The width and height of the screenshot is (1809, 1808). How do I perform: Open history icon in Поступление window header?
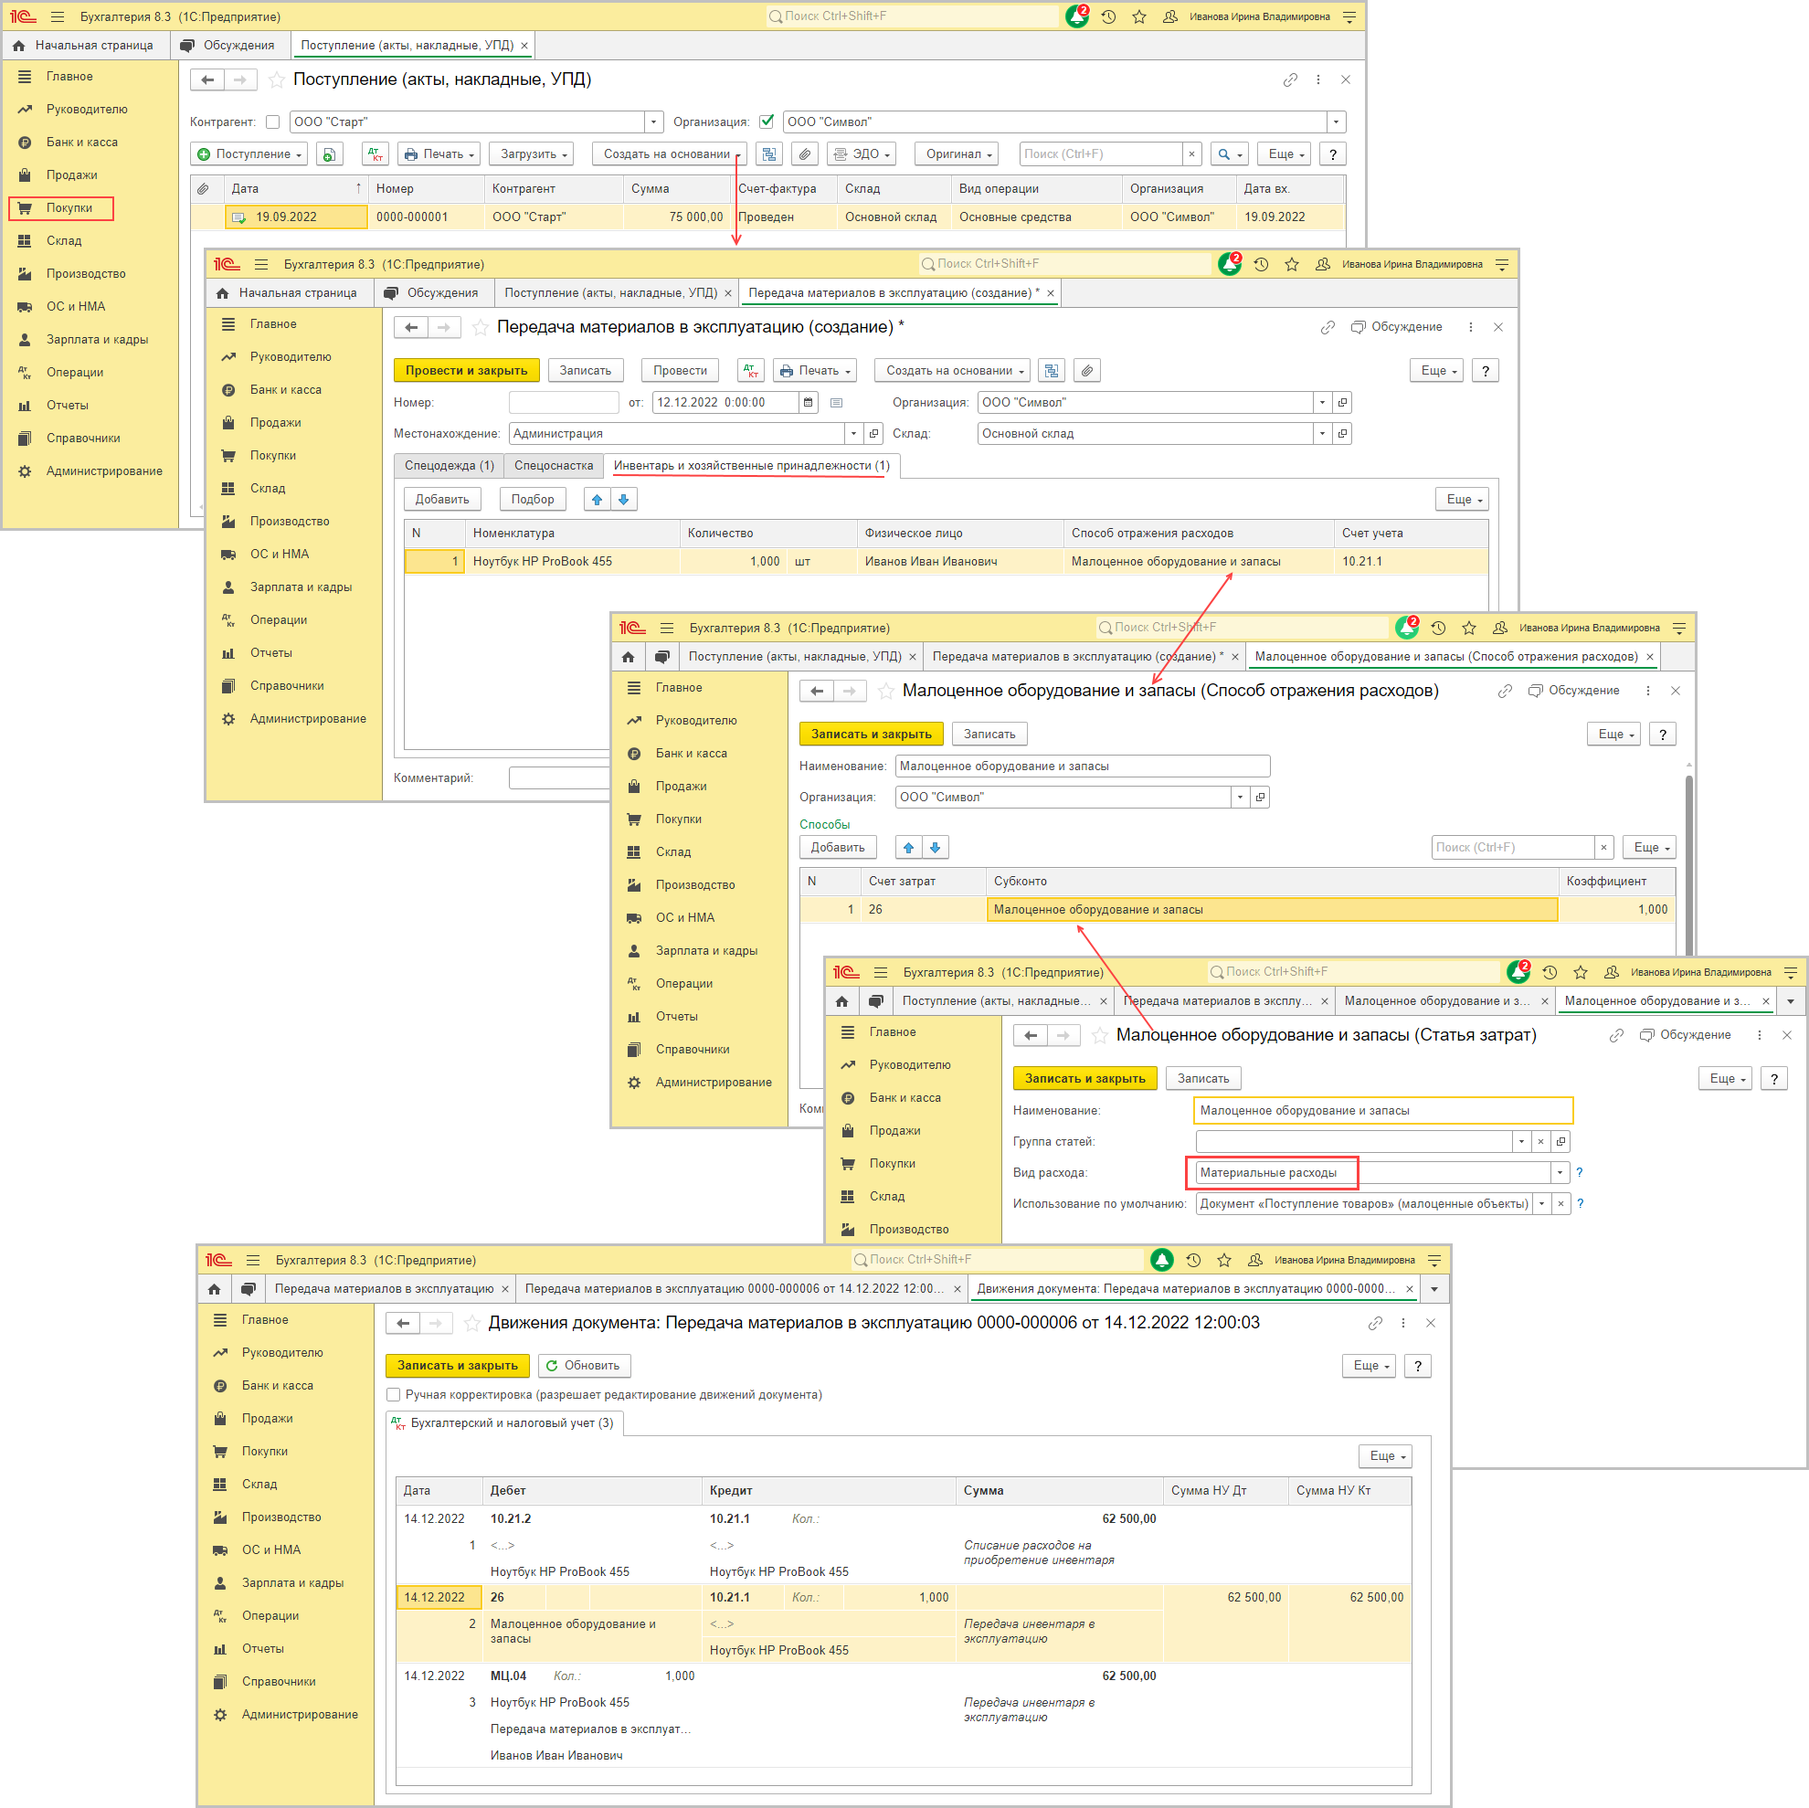(1108, 16)
